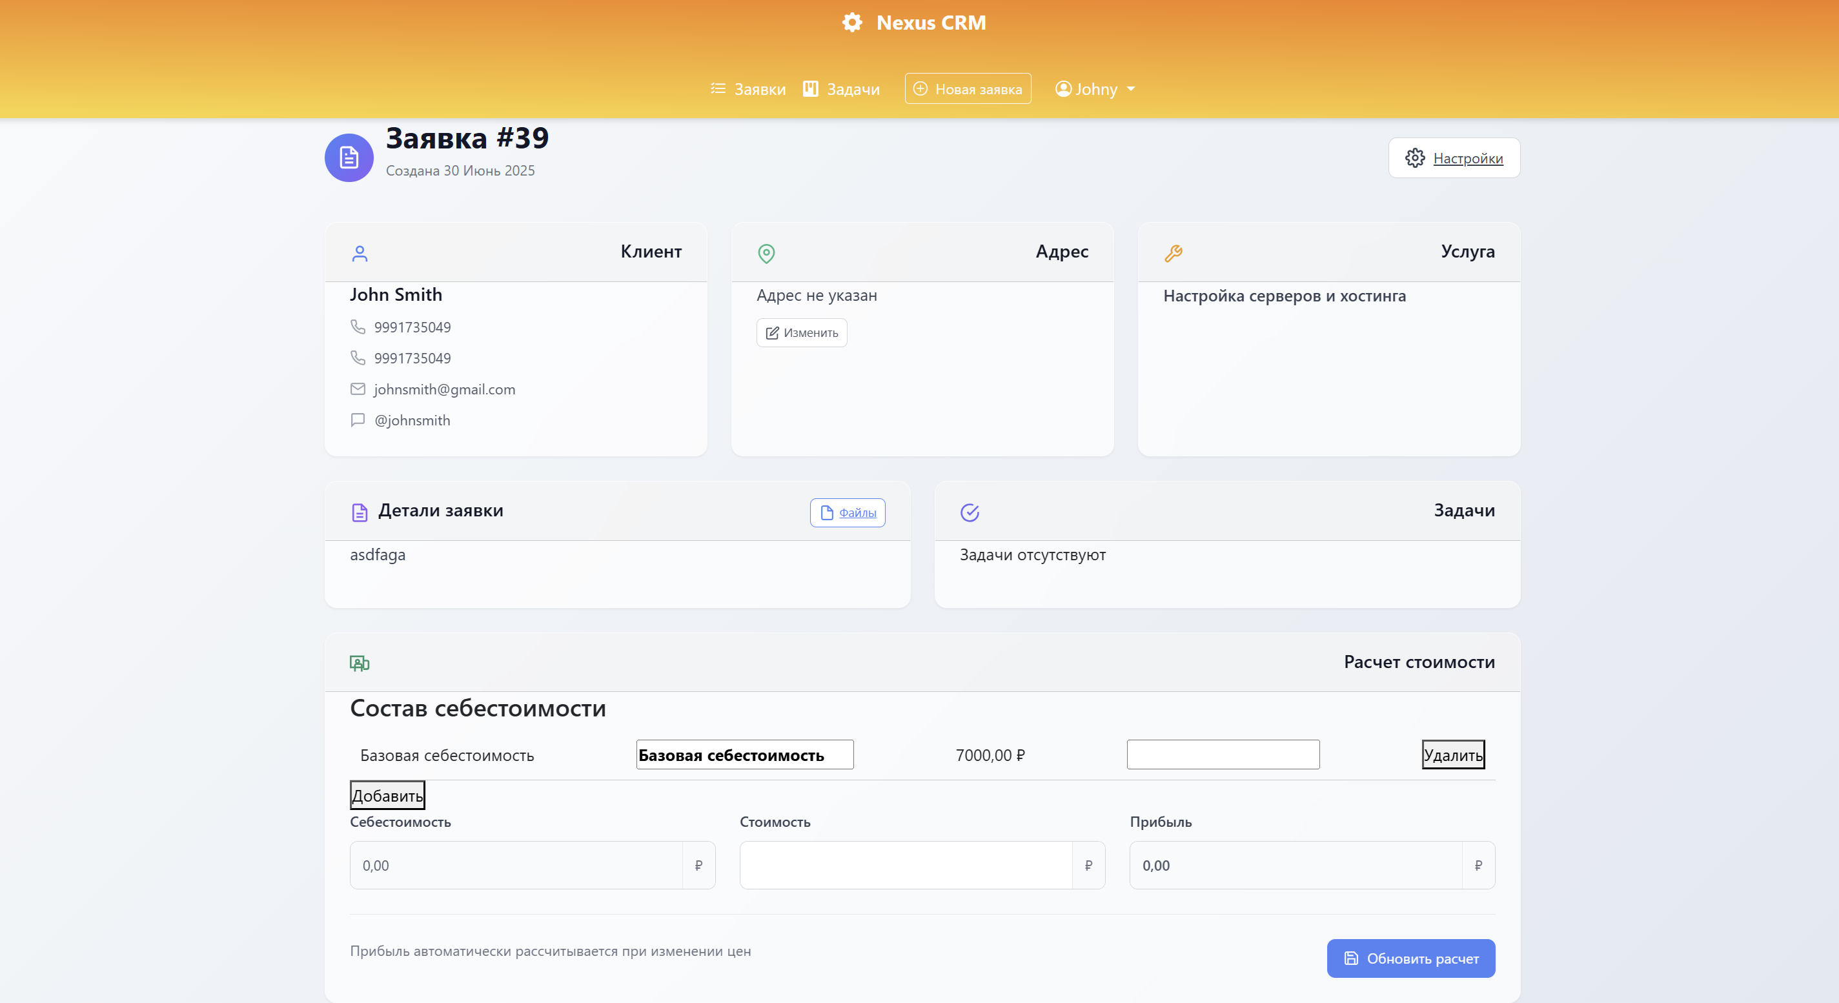This screenshot has width=1839, height=1003.
Task: Click Обновить расчет button
Action: [1410, 958]
